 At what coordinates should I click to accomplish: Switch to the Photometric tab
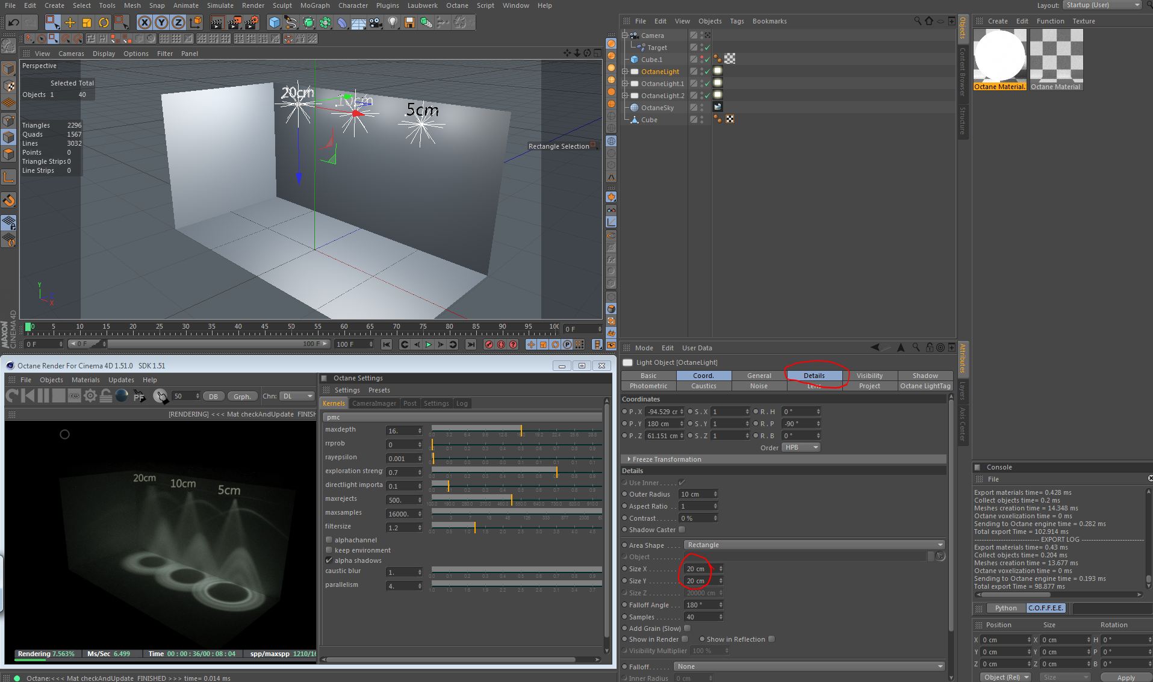click(648, 386)
